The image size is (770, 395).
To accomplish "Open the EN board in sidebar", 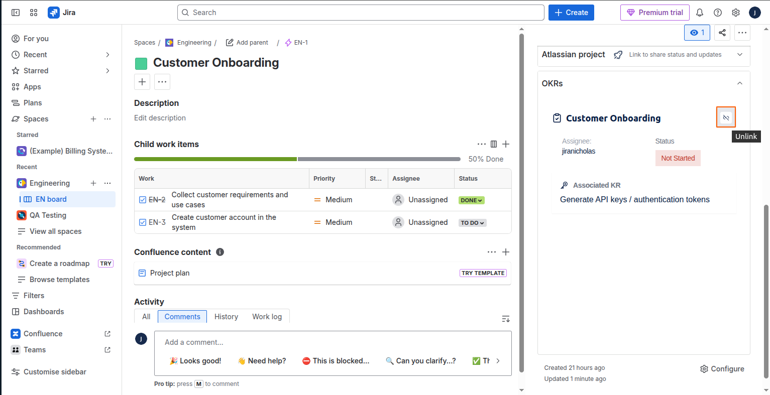I will [x=67, y=199].
